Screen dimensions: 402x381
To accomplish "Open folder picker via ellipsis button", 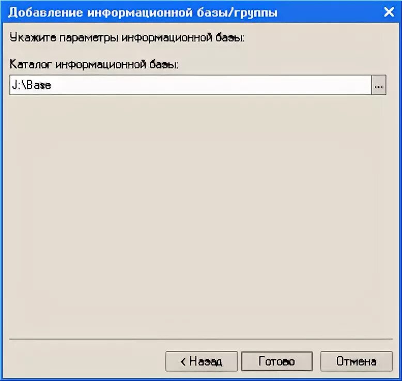I will [378, 85].
